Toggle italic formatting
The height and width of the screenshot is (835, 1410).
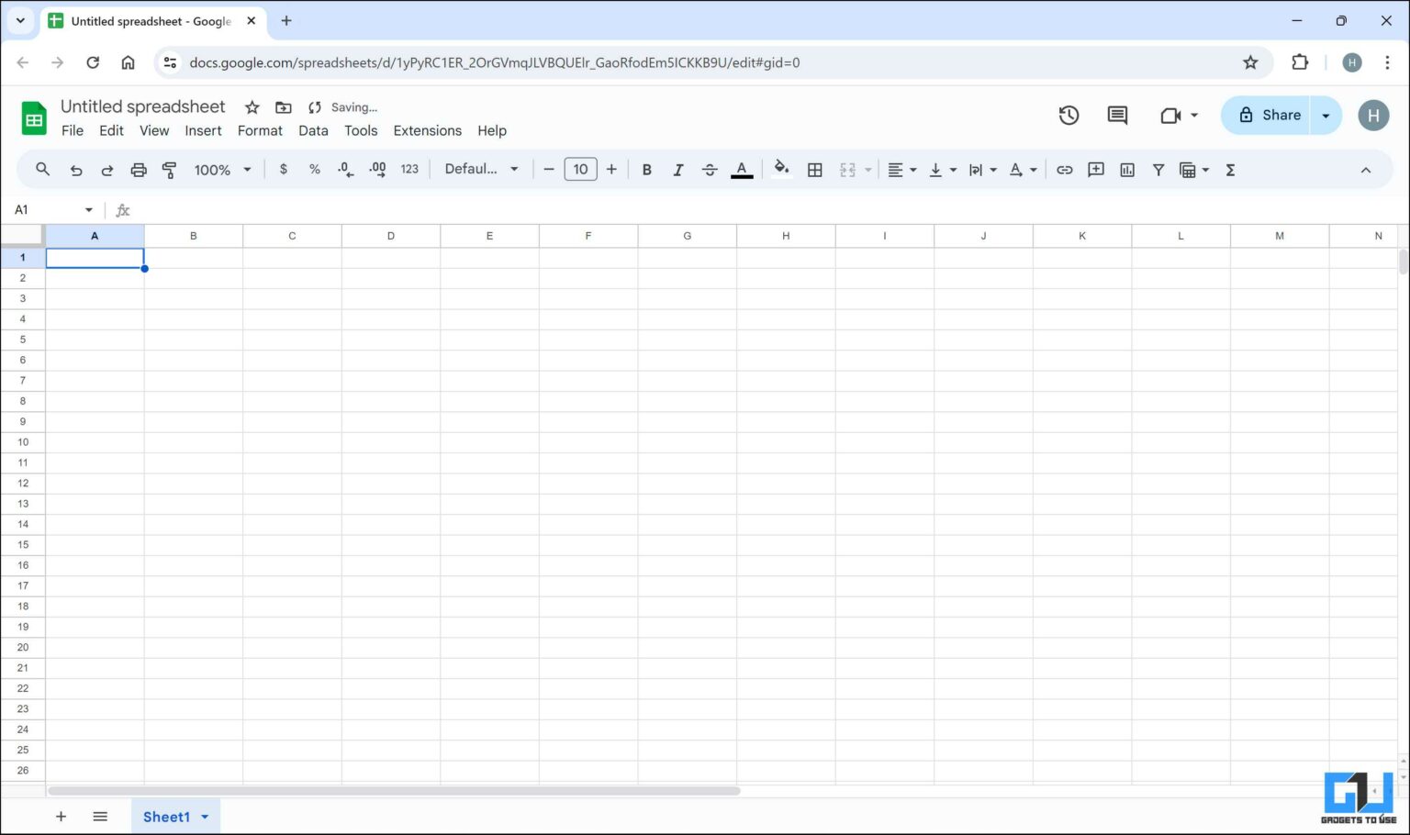tap(677, 169)
